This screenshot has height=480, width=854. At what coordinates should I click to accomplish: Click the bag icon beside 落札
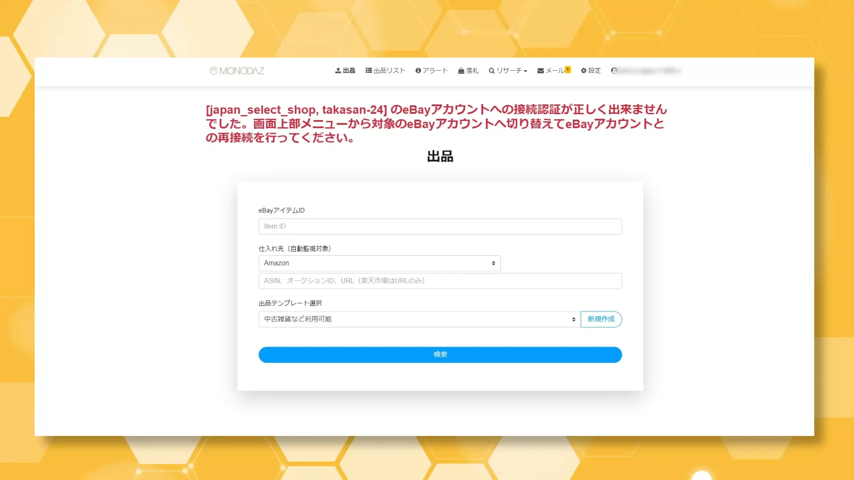click(x=461, y=71)
